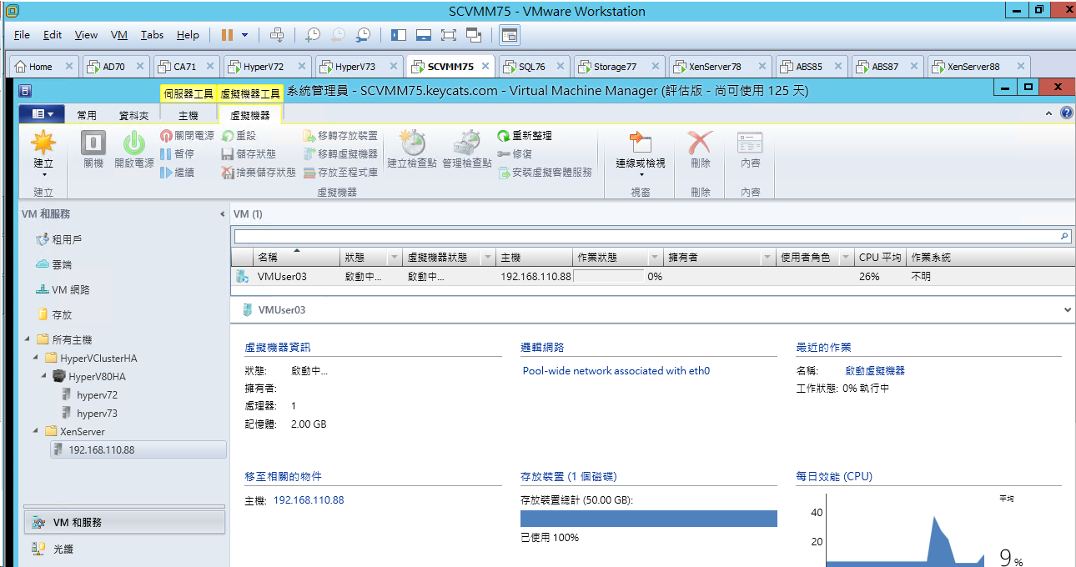Open the 內容 (Properties) ribbon icon
The width and height of the screenshot is (1076, 567).
[751, 143]
